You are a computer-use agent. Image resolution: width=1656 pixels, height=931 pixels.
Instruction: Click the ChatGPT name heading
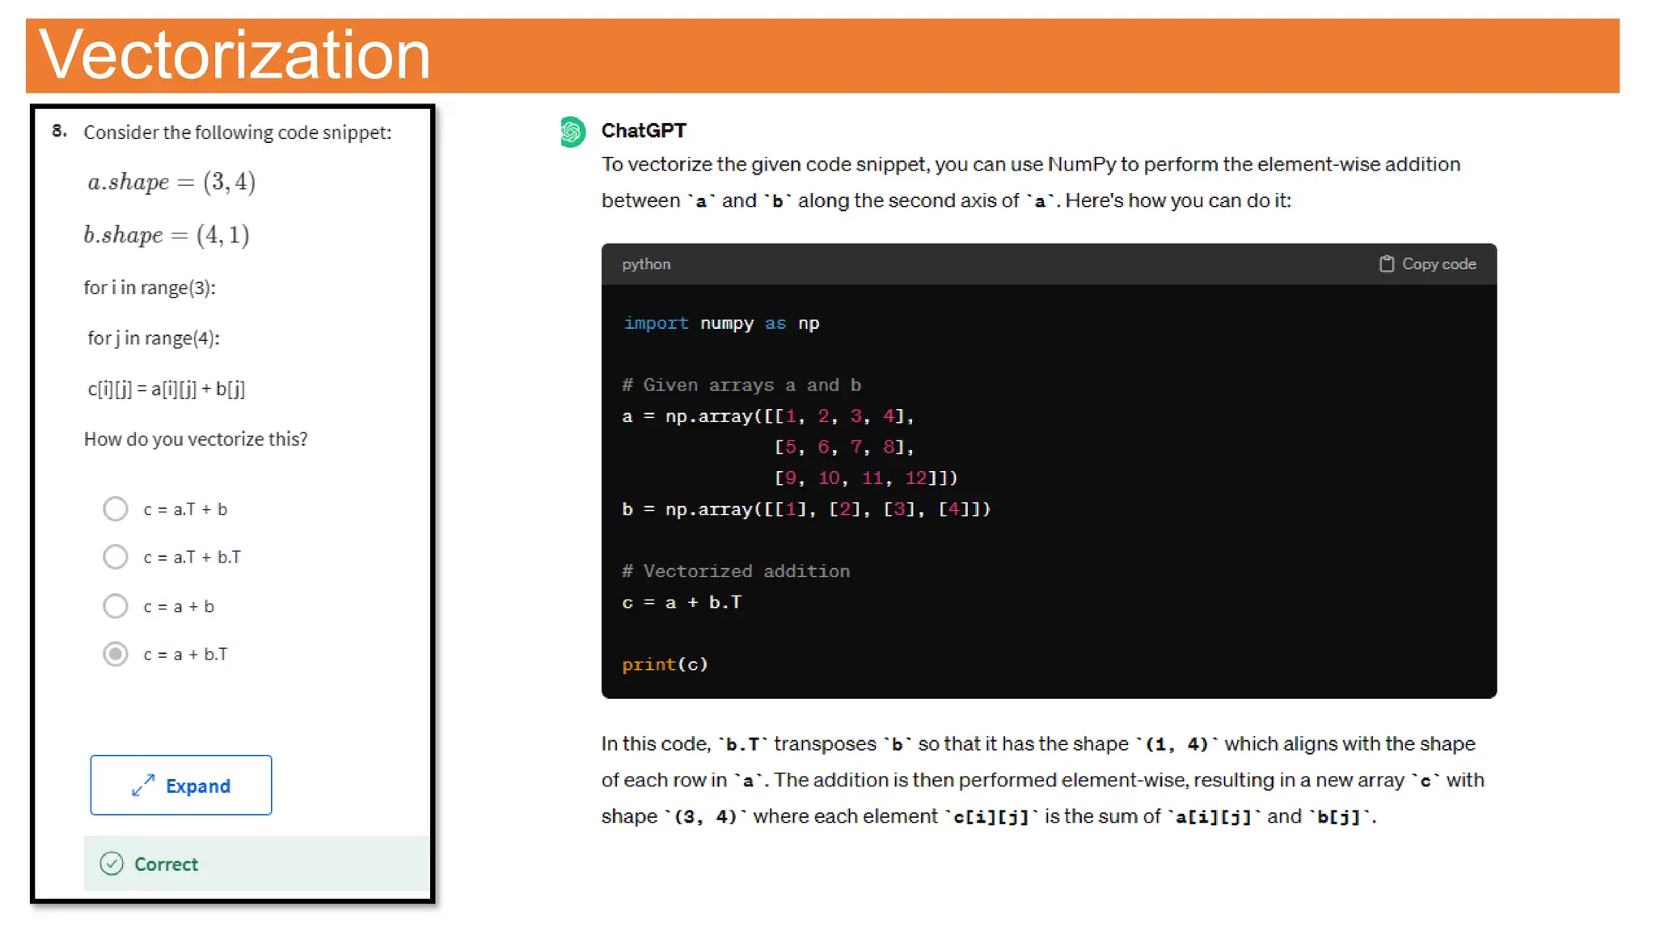click(644, 130)
